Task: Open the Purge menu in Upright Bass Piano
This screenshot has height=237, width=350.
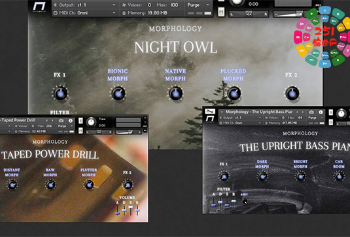Action: tap(315, 118)
